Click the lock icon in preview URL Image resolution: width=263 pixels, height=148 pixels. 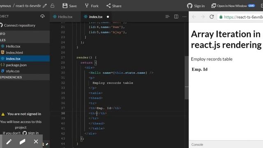[x=221, y=17]
